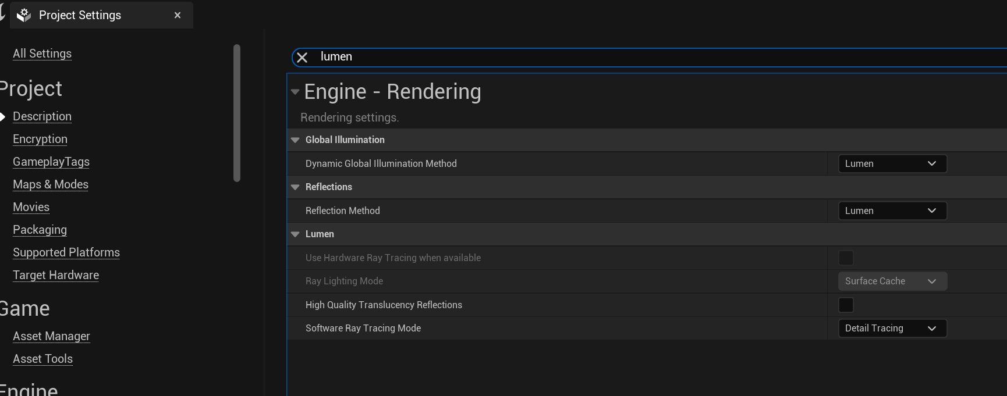This screenshot has height=396, width=1007.
Task: Open Software Ray Tracing Mode dropdown
Action: click(x=892, y=329)
